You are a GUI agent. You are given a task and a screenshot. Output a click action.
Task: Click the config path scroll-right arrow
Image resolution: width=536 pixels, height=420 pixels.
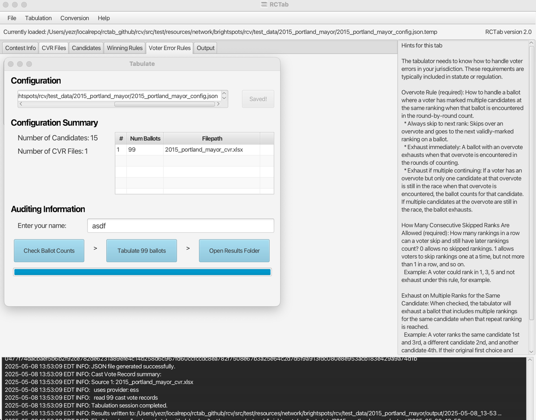click(x=218, y=104)
